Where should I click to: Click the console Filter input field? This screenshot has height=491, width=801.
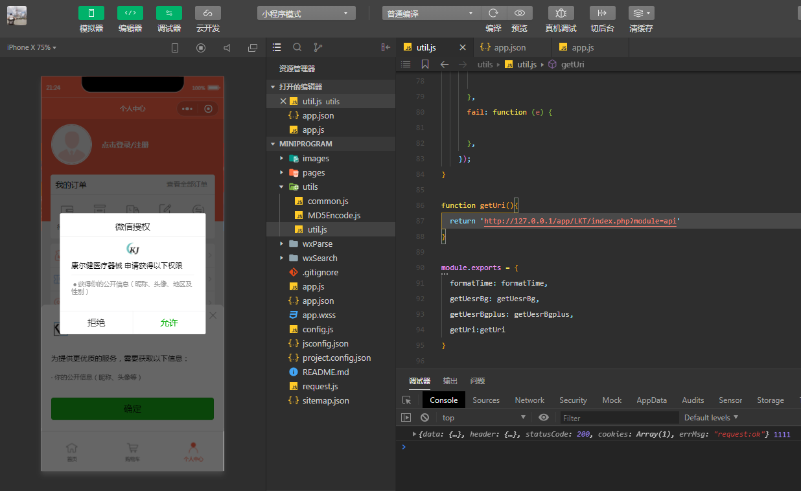(x=619, y=418)
